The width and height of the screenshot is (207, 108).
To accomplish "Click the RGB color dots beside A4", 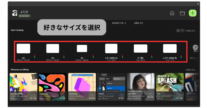I will coord(64,57).
